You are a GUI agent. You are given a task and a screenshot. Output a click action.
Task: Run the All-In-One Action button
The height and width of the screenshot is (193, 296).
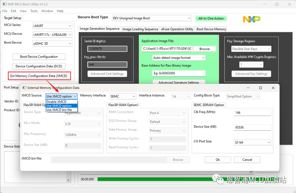[211, 19]
